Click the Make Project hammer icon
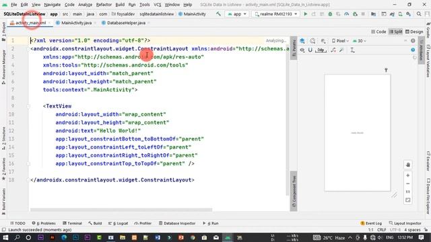The width and height of the screenshot is (431, 242). 218,13
